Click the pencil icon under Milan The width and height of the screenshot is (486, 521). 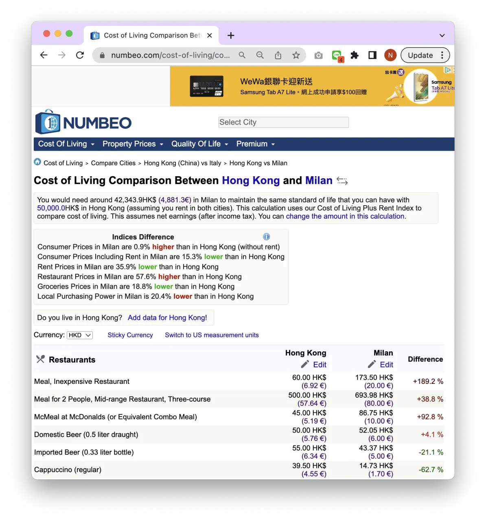pyautogui.click(x=372, y=364)
